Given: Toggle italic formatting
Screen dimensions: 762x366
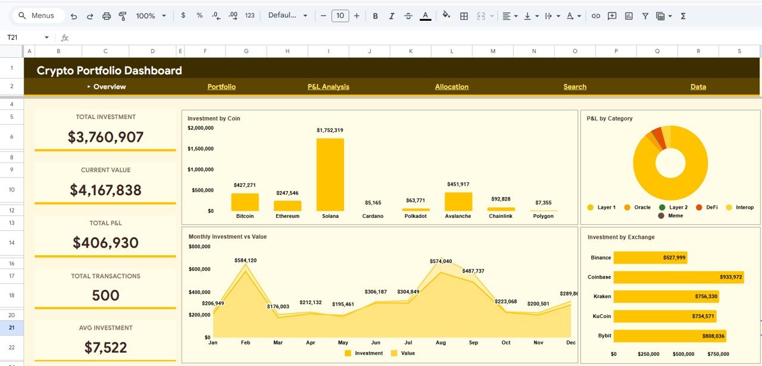Looking at the screenshot, I should pyautogui.click(x=392, y=16).
